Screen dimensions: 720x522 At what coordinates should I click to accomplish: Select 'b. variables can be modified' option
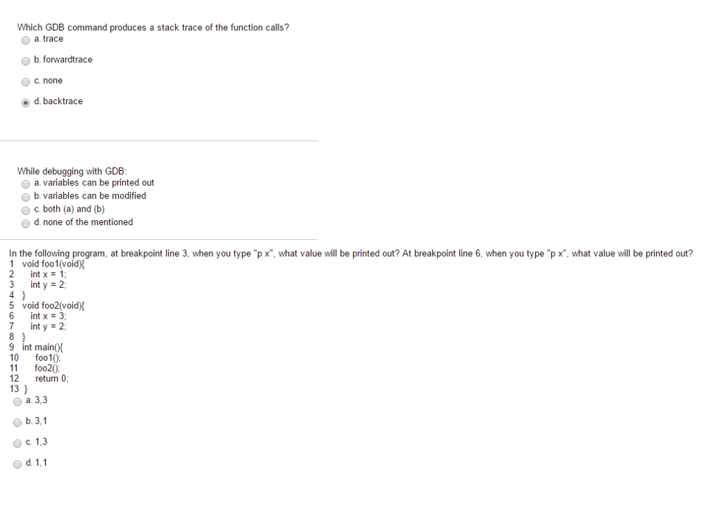pos(26,197)
